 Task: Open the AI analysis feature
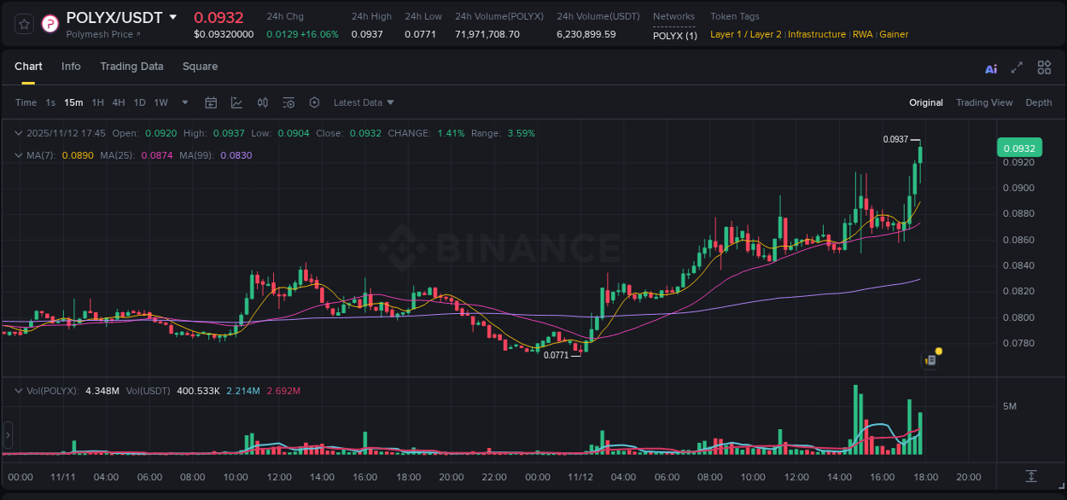click(x=990, y=67)
